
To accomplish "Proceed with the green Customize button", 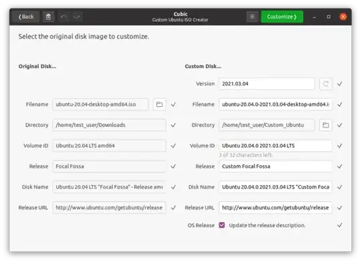I will pos(282,17).
